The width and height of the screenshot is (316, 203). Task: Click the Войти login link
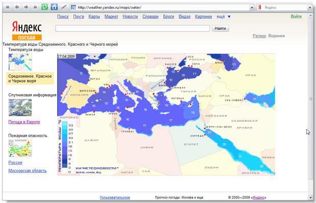tap(296, 17)
